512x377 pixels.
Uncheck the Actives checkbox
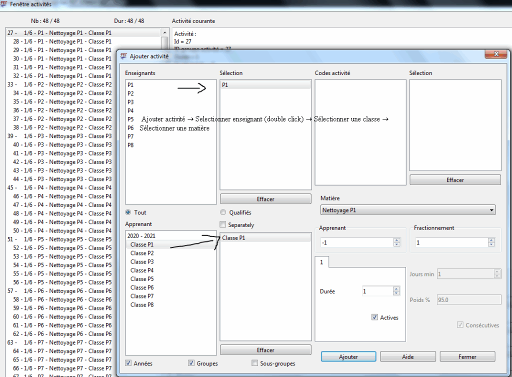click(374, 317)
